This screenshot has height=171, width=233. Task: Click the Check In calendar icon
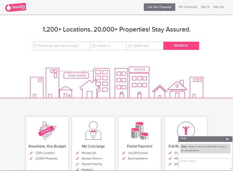click(x=93, y=46)
